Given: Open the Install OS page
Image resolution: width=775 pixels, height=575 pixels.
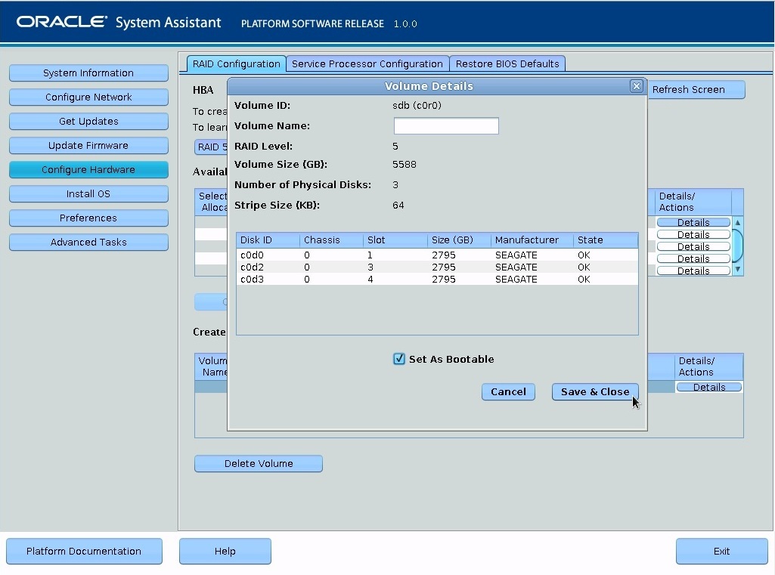Looking at the screenshot, I should 88,193.
